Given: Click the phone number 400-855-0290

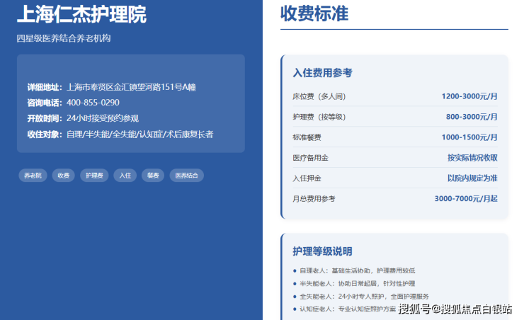Looking at the screenshot, I should pos(93,103).
